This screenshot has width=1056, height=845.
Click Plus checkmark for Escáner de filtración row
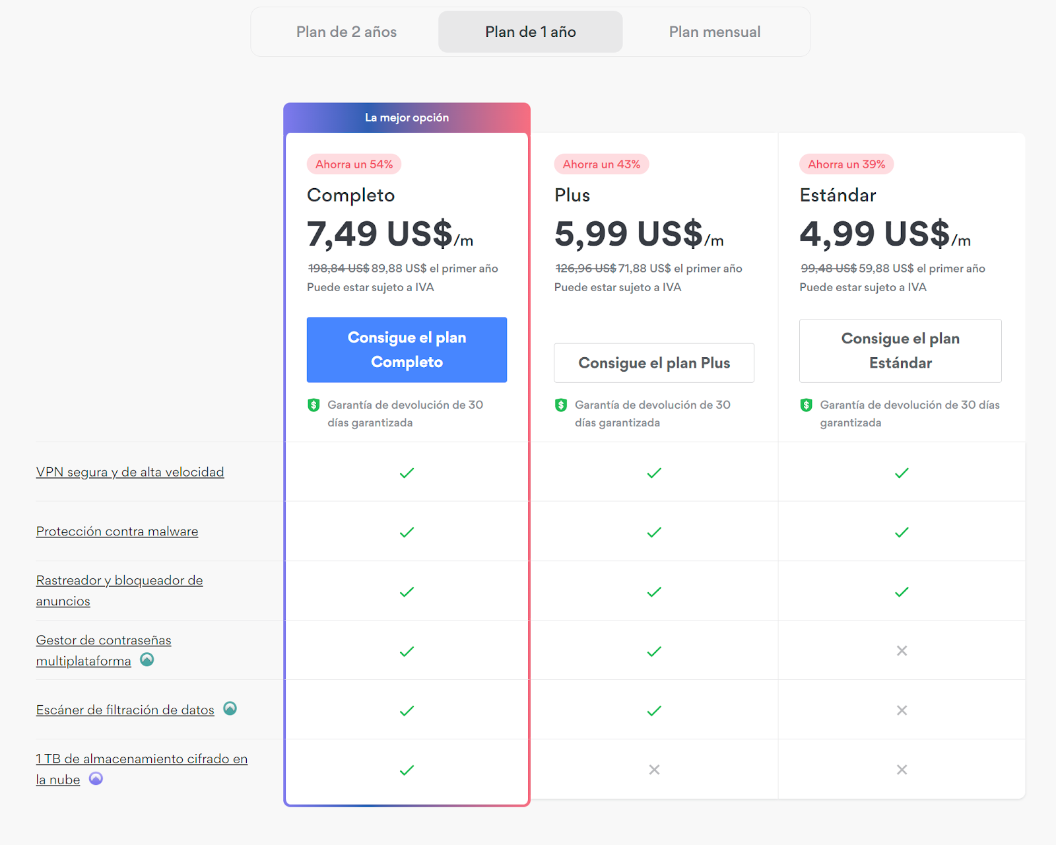click(654, 710)
